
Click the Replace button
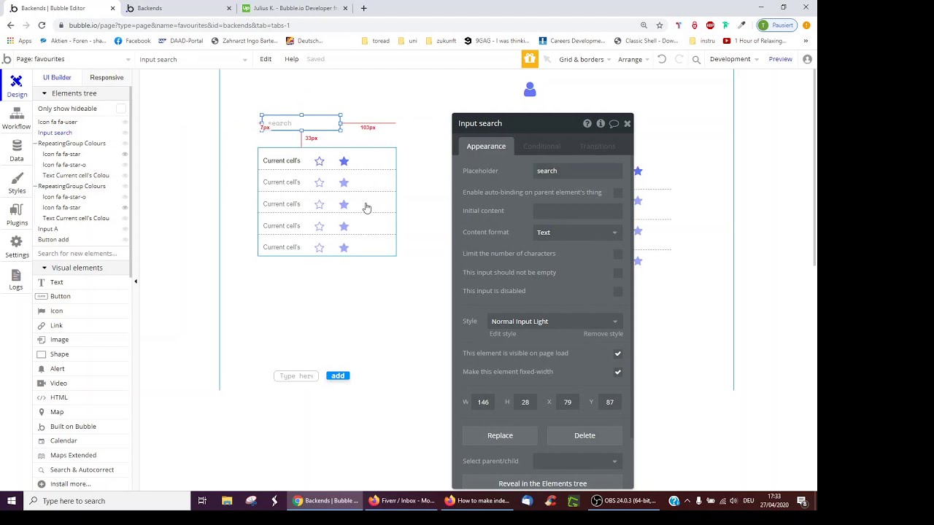coord(500,435)
